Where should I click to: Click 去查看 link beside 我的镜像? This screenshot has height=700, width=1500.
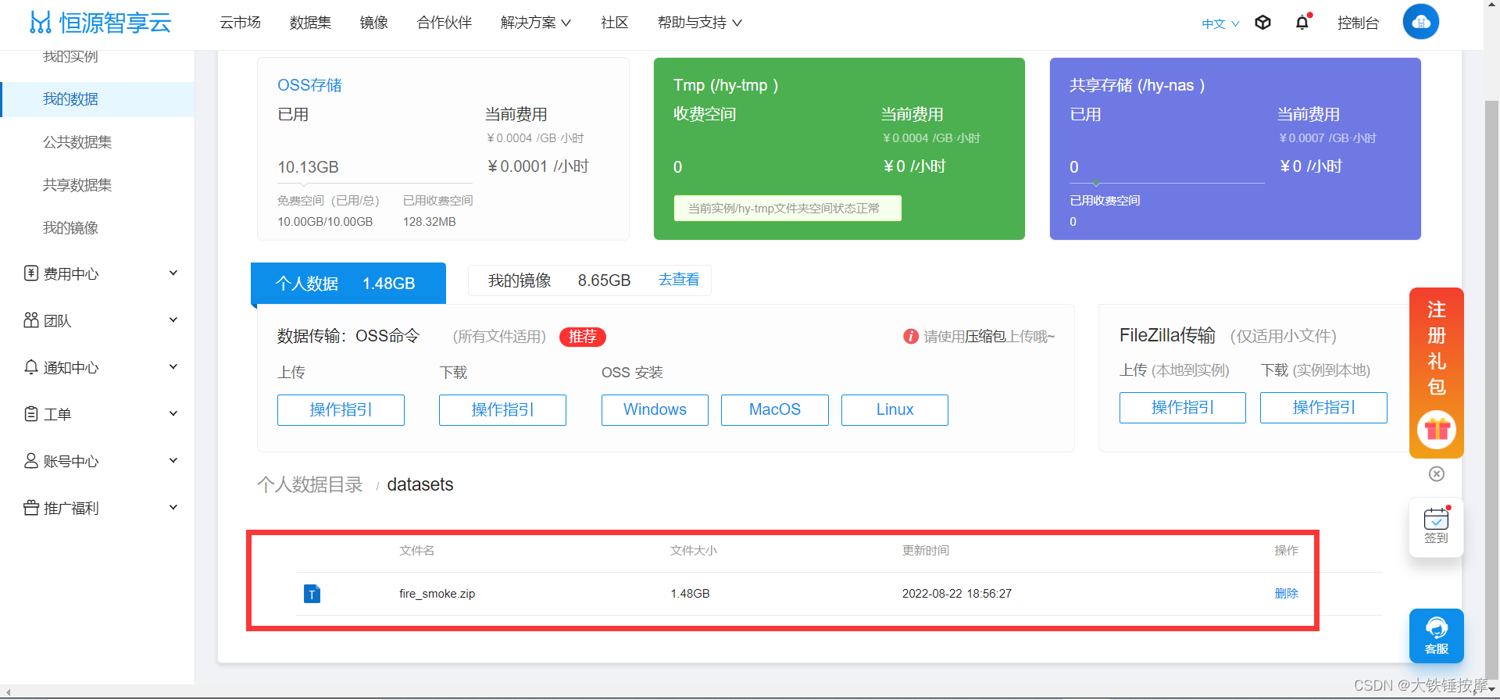pyautogui.click(x=679, y=280)
